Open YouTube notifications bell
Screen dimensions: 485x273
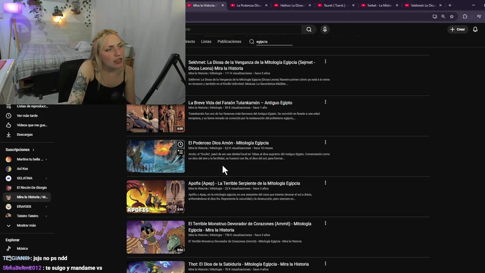pos(475,29)
